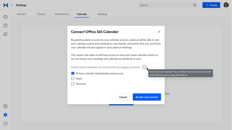232x130 pixels.
Task: Click Accept and connect button
Action: 147,97
